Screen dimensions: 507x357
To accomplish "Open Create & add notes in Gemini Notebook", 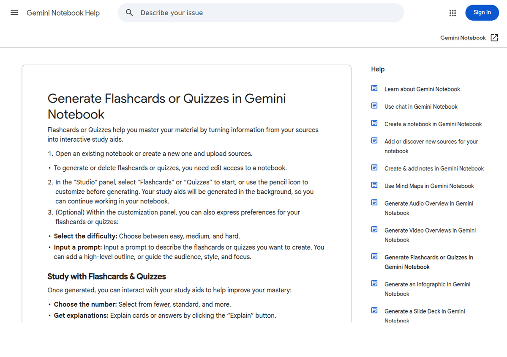I will (x=434, y=168).
